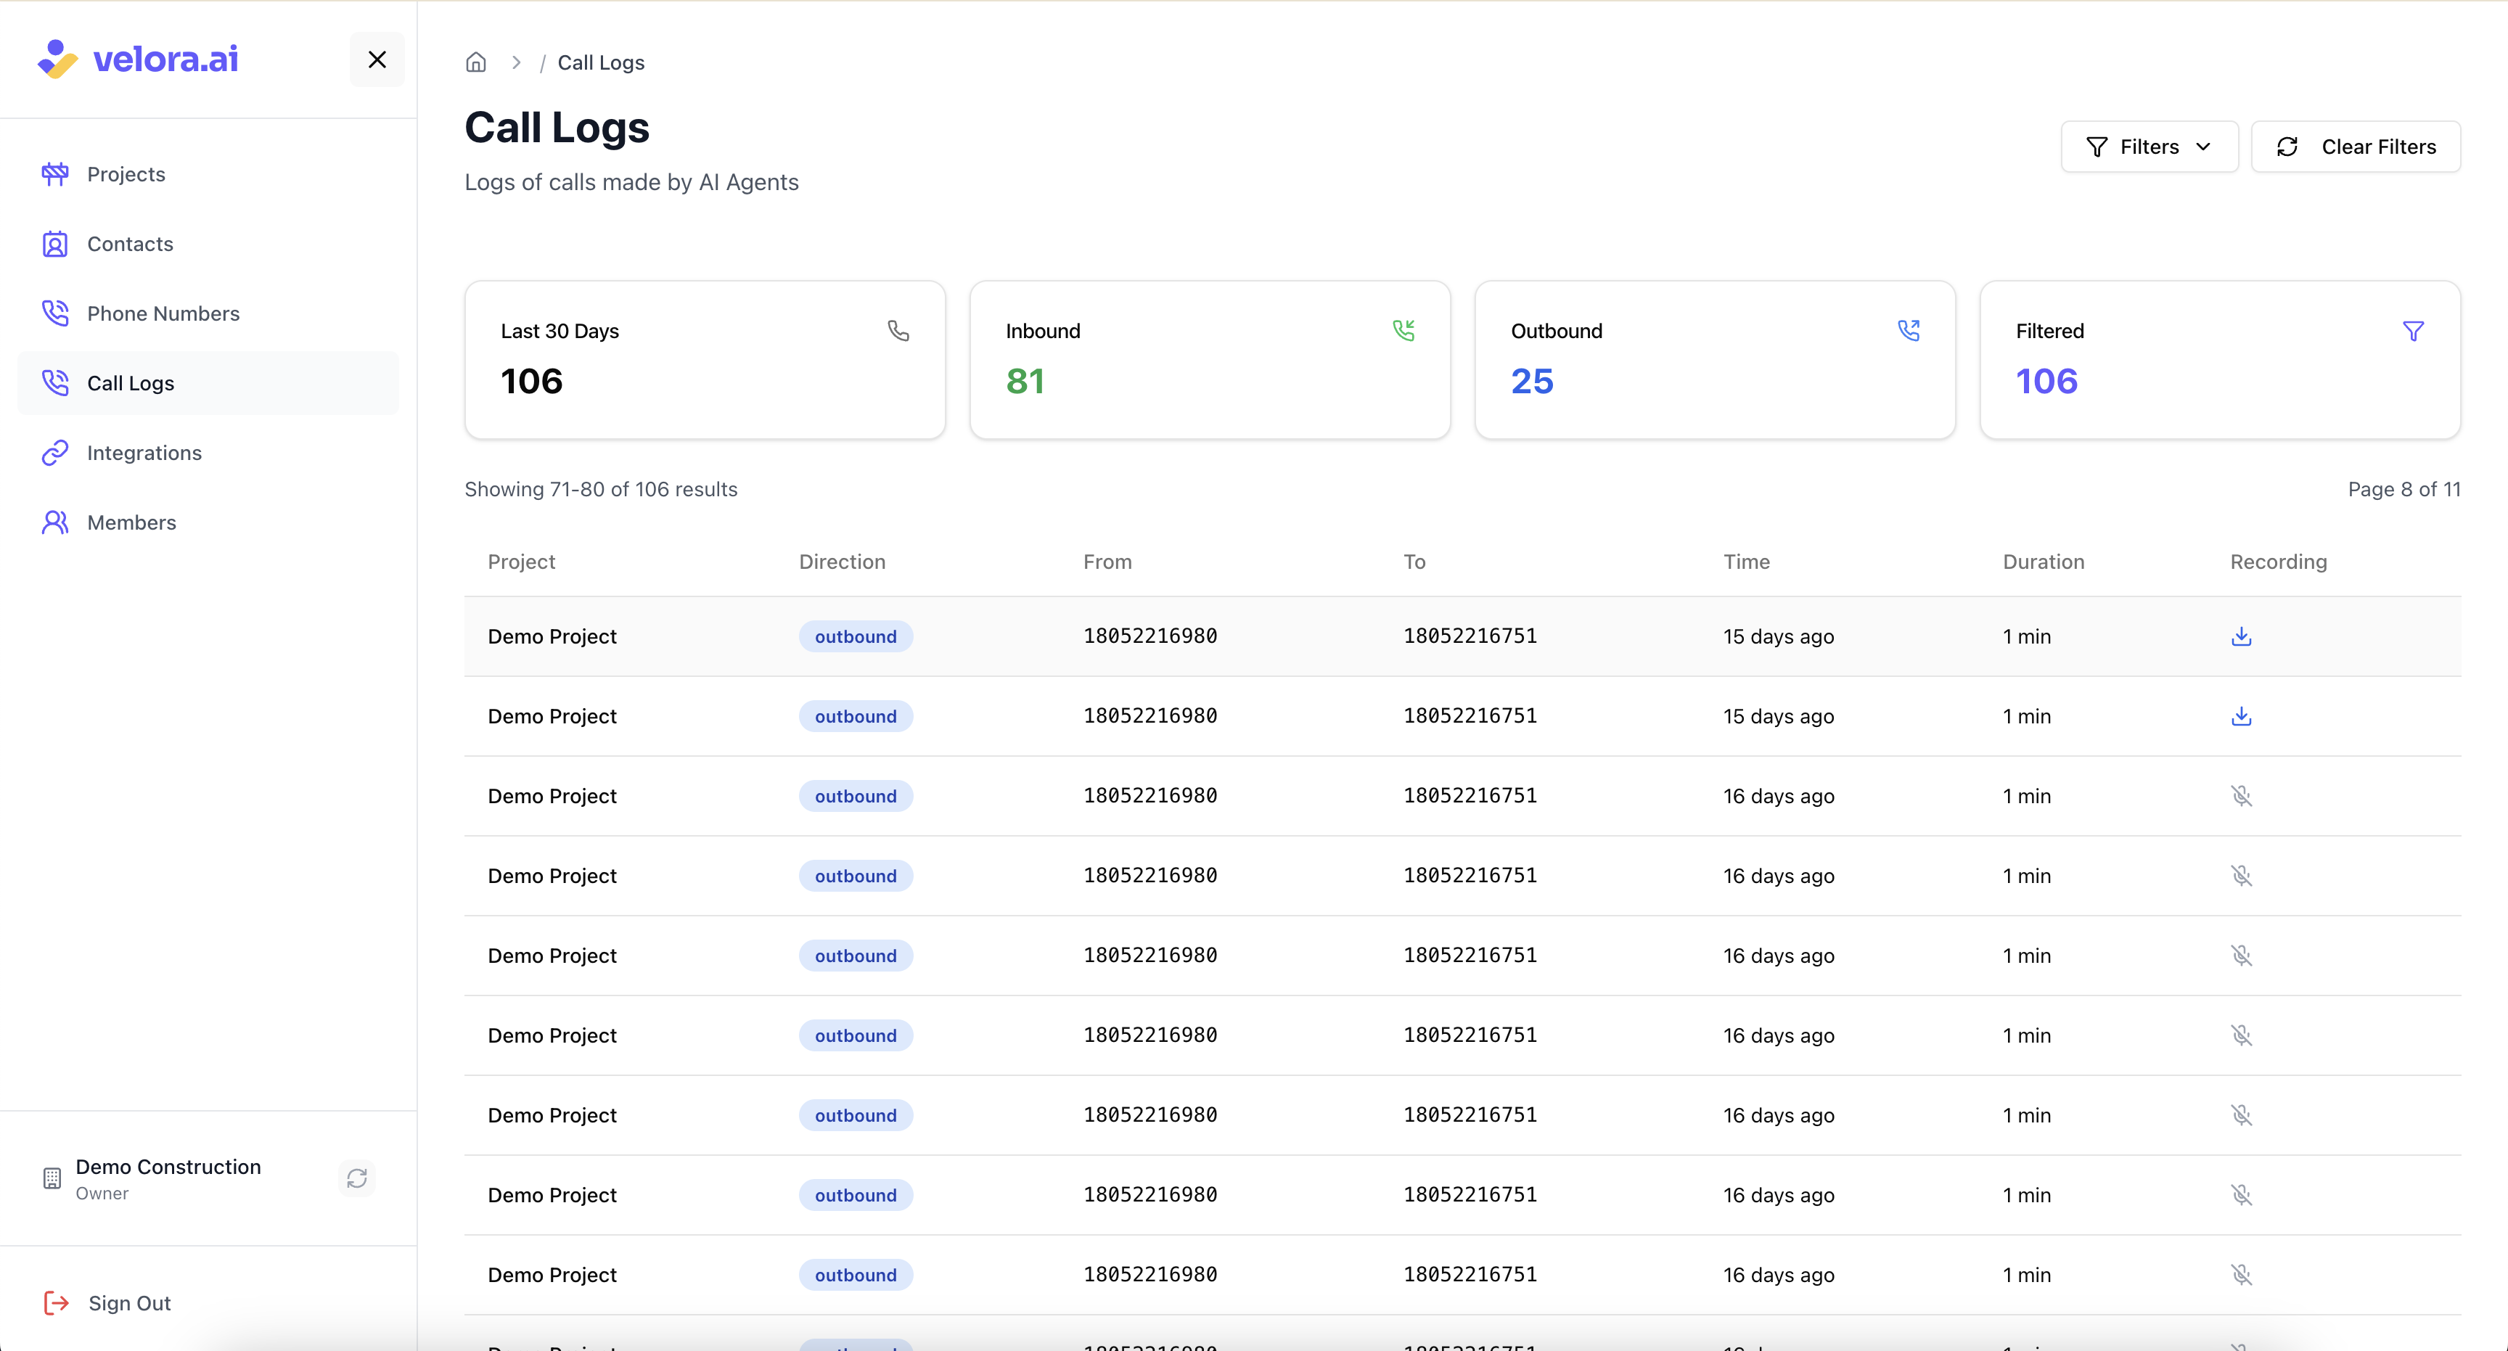Click the Filtered count 106
The width and height of the screenshot is (2508, 1351).
tap(2046, 382)
